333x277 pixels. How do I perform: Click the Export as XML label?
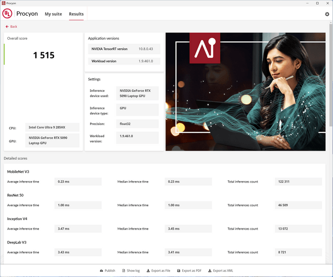pyautogui.click(x=223, y=271)
